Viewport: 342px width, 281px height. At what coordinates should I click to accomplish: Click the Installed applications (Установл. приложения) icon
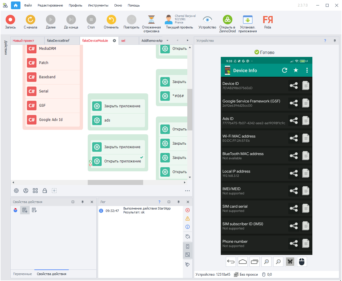coord(247,20)
